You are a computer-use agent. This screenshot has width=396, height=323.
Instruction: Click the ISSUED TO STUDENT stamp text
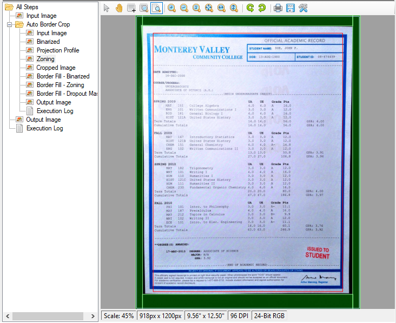pos(318,253)
